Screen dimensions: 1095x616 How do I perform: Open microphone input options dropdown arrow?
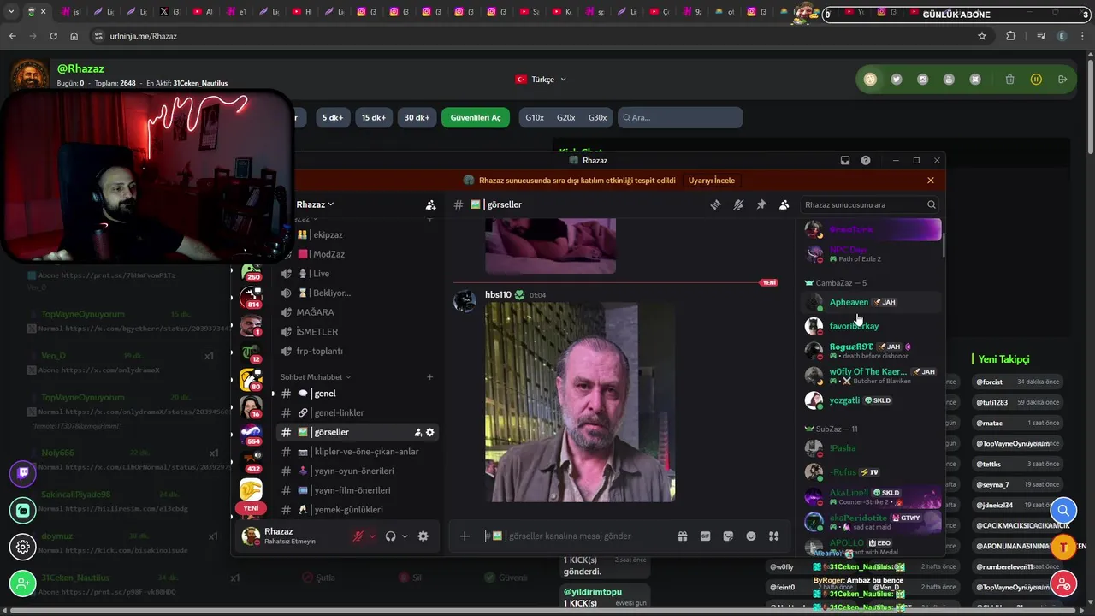[372, 536]
